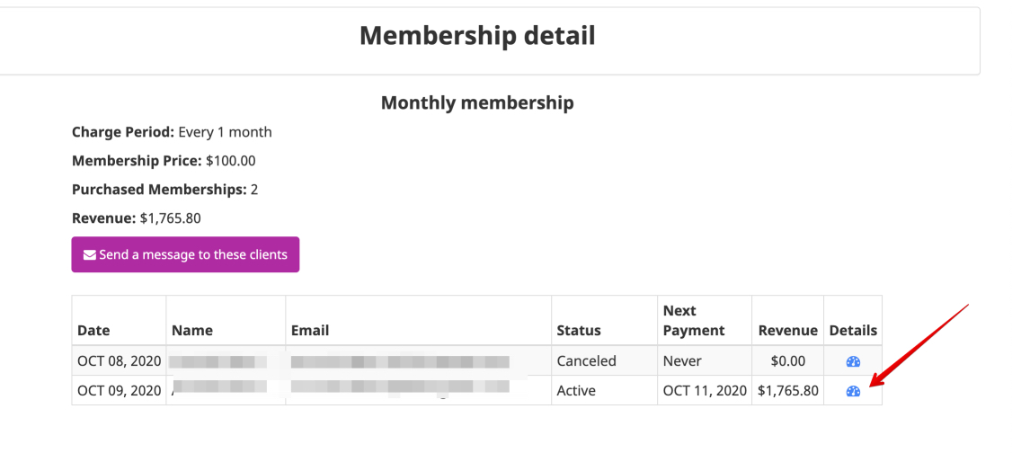Click the Revenue column header

(x=788, y=331)
